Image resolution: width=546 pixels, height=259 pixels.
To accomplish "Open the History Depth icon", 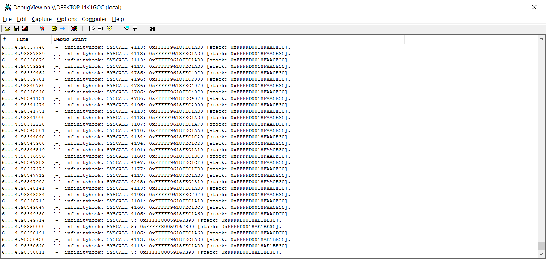I will (135, 28).
